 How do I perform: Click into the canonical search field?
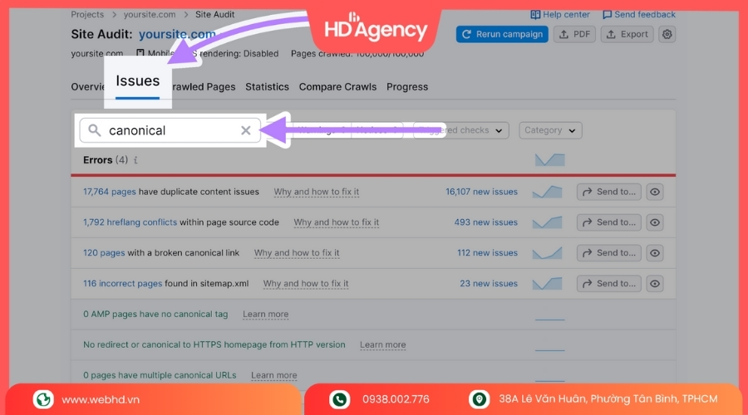pyautogui.click(x=170, y=130)
